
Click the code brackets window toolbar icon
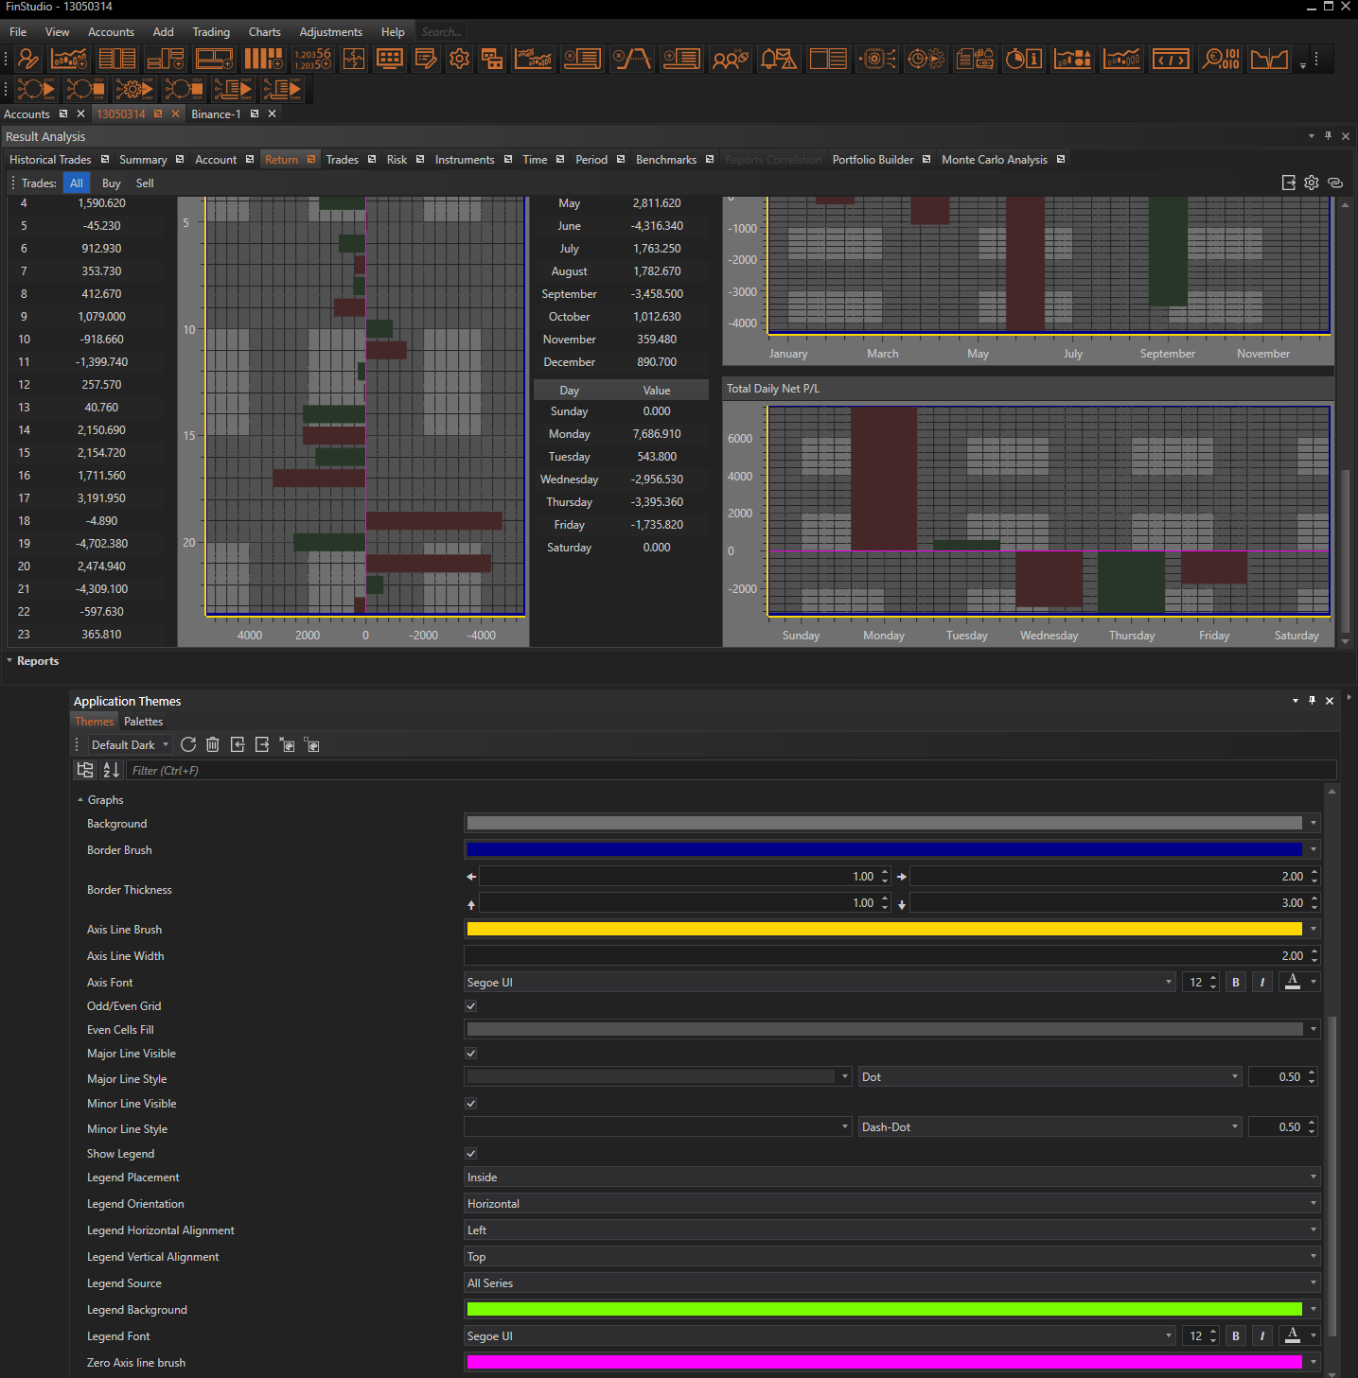(1171, 60)
